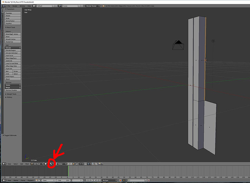Open the 3D View editor type selector
The image size is (250, 183).
(4, 164)
